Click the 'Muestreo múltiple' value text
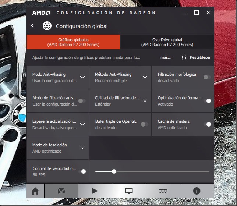 click(111, 81)
